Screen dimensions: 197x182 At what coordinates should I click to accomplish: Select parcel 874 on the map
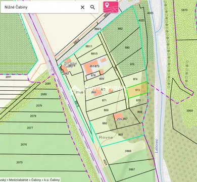(135, 79)
